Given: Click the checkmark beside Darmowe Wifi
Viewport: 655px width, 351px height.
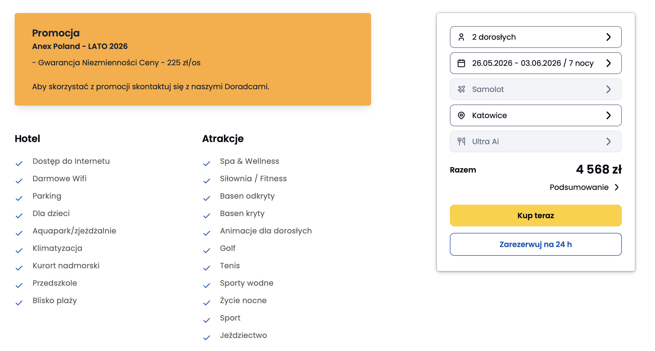Looking at the screenshot, I should click(19, 181).
